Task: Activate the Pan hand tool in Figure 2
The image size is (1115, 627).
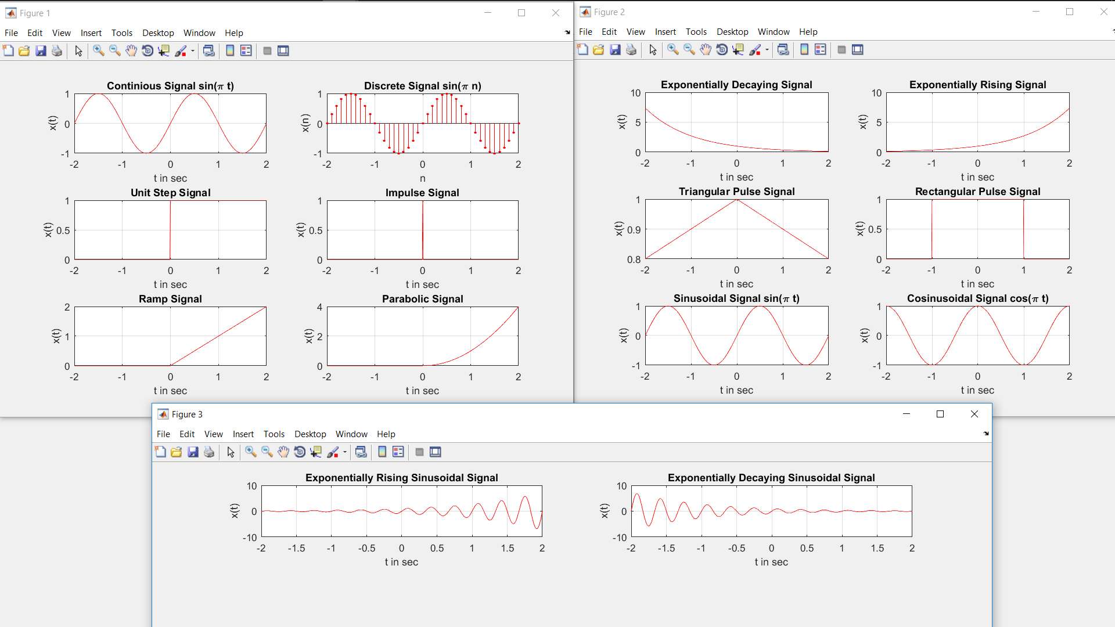Action: pos(706,50)
